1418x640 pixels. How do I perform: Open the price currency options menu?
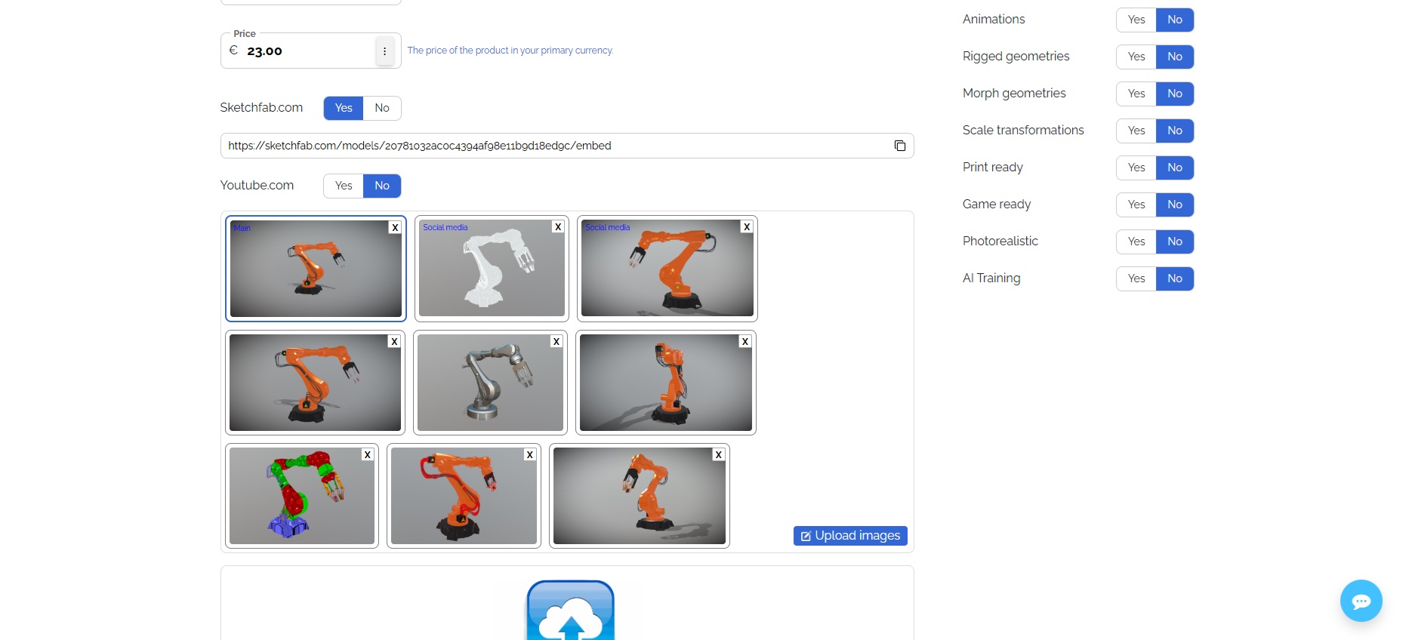(x=384, y=51)
